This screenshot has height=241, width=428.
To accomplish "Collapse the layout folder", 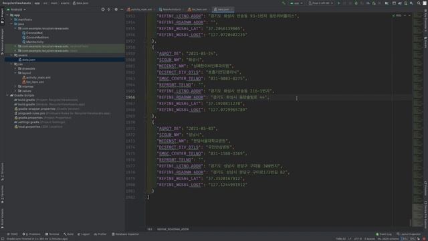I will coord(15,73).
